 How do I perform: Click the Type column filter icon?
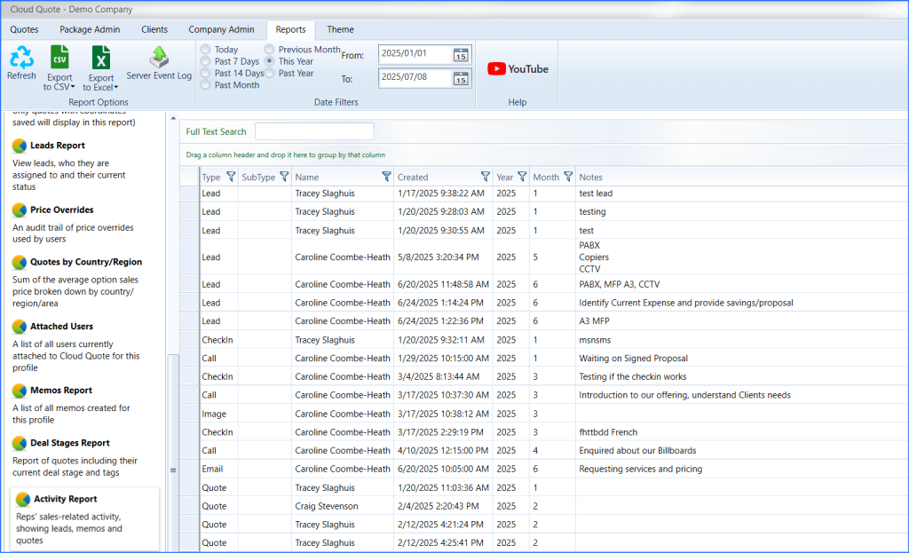click(231, 177)
